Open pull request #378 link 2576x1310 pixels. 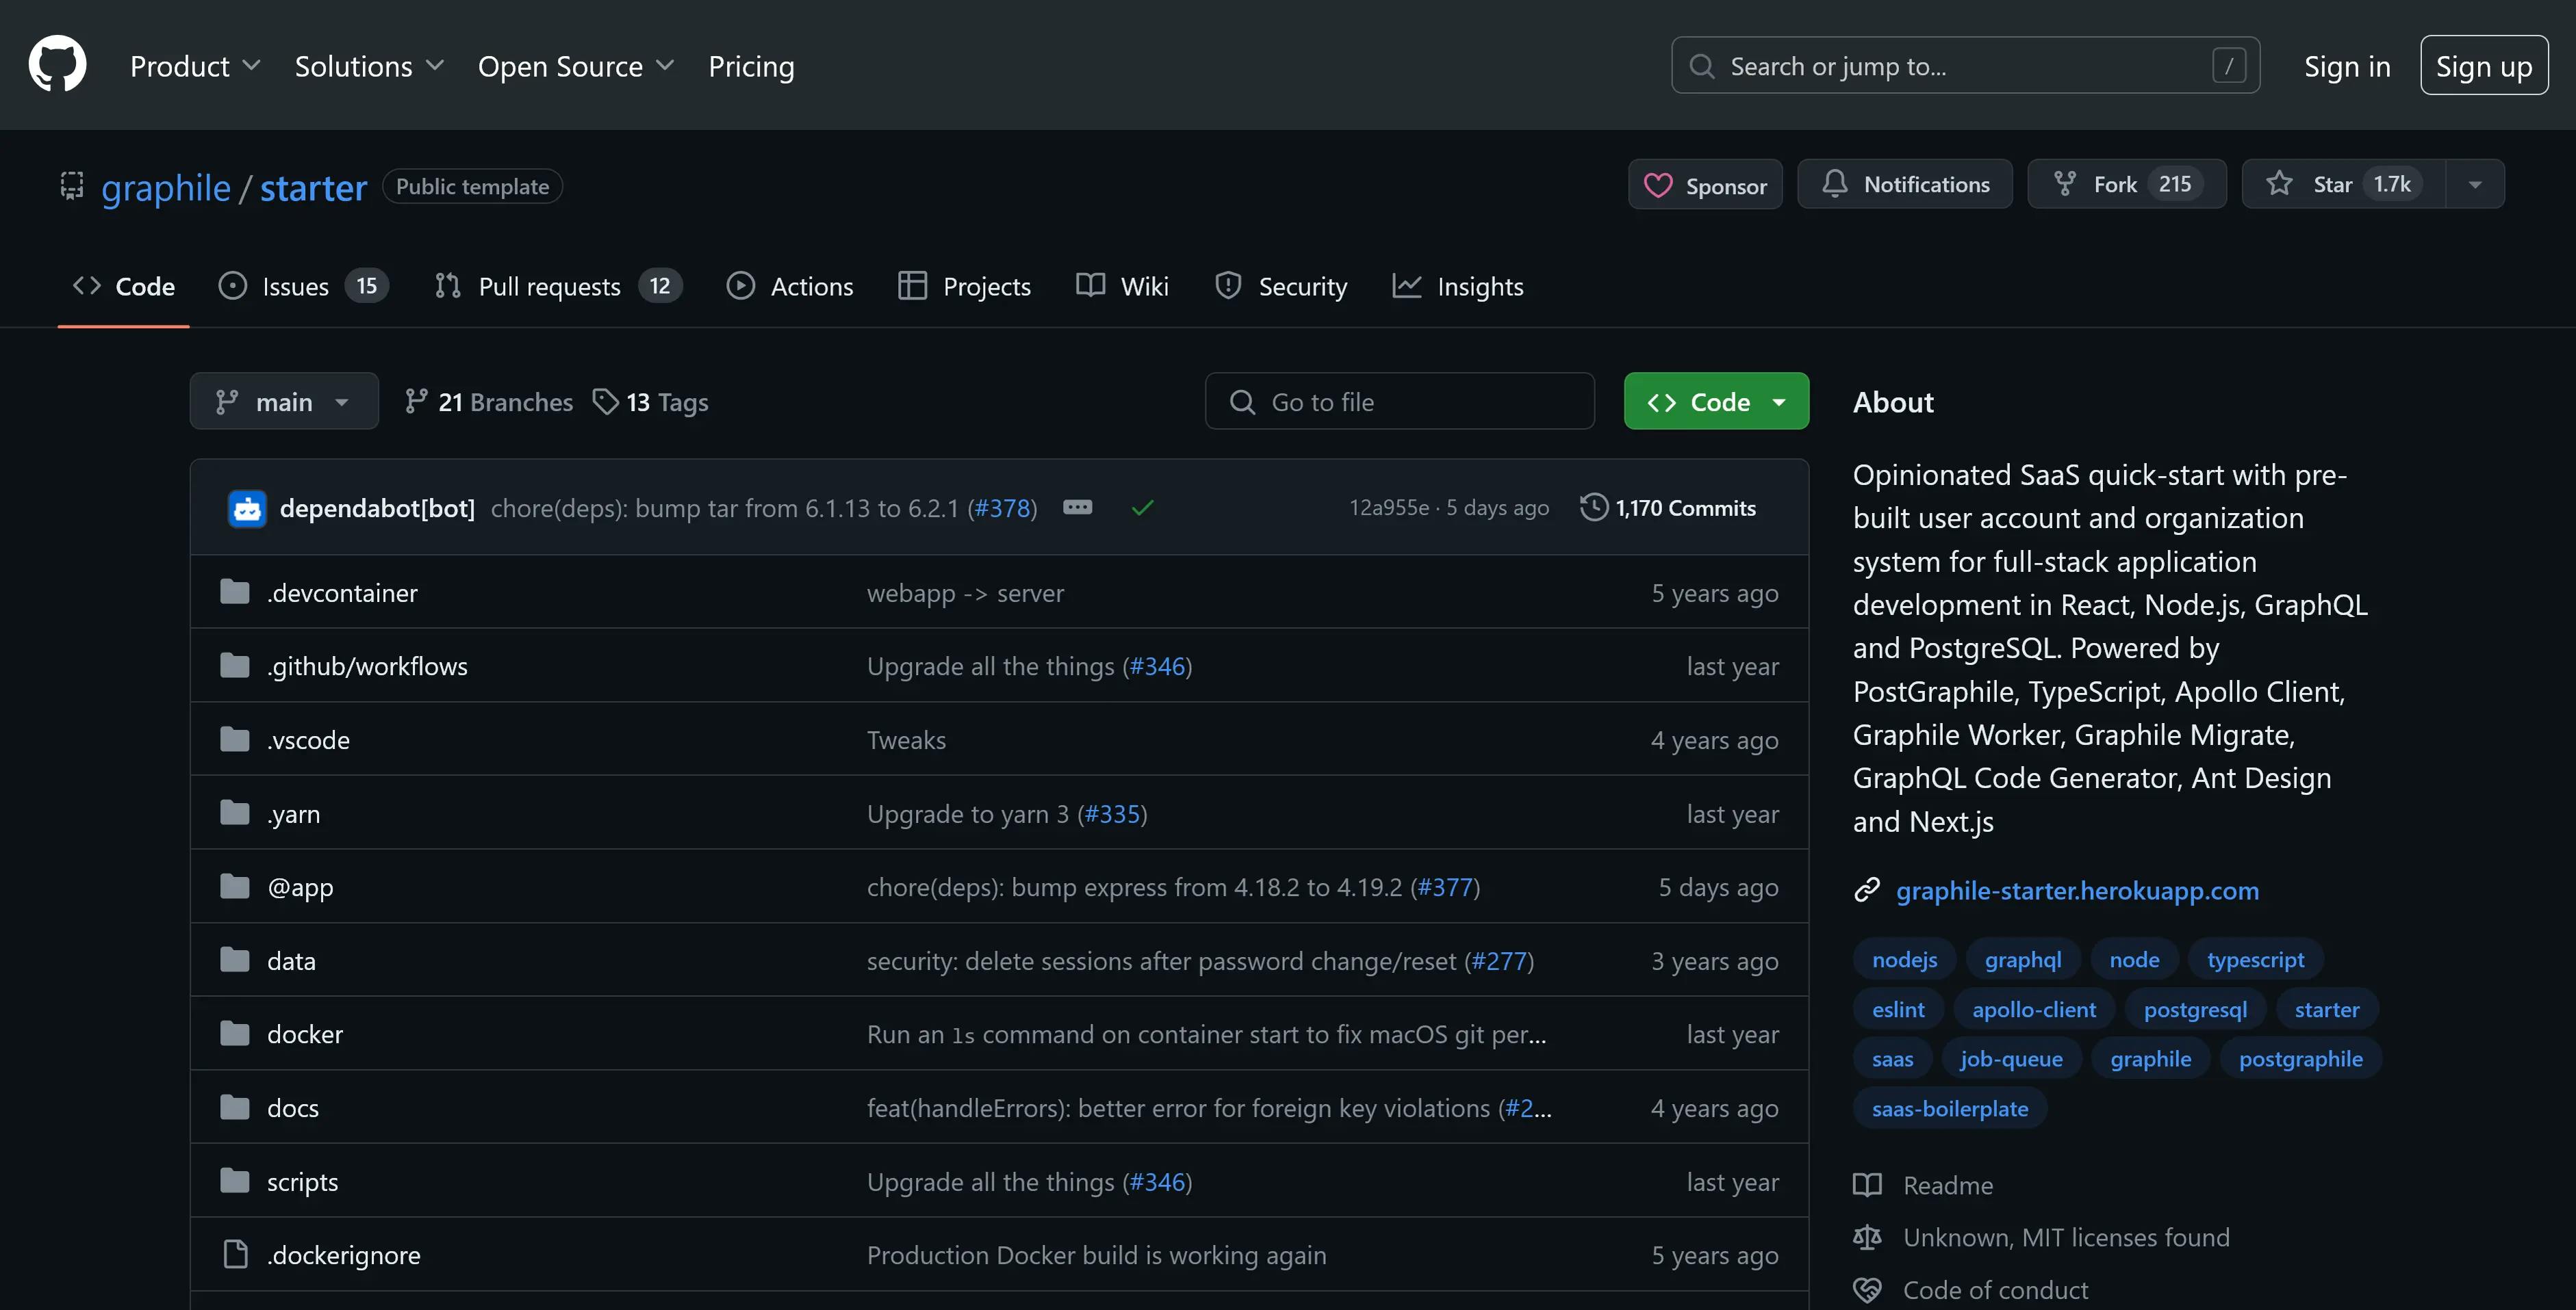tap(1002, 509)
